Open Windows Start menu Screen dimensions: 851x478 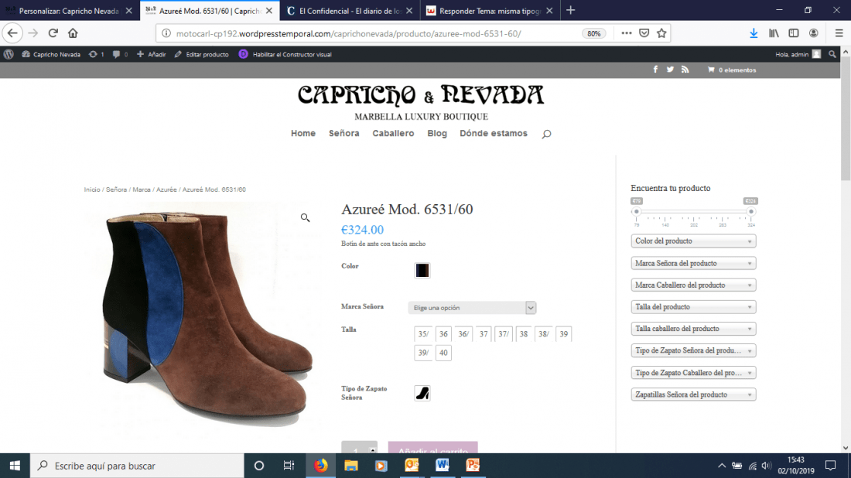coord(15,466)
